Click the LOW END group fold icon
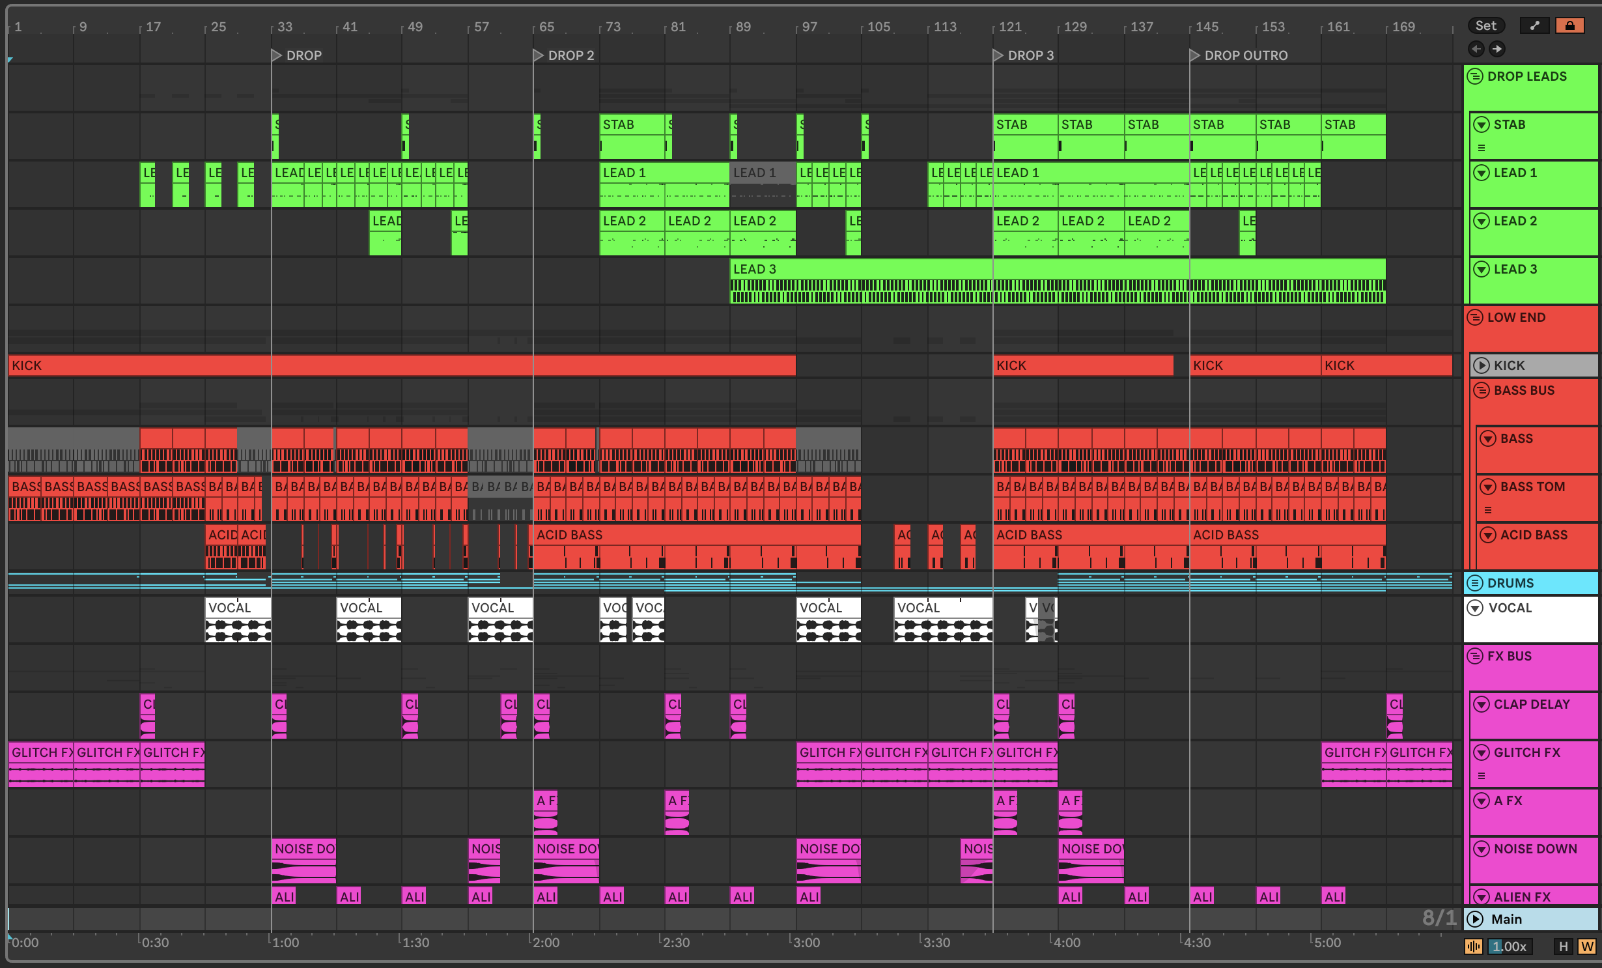Image resolution: width=1602 pixels, height=968 pixels. point(1475,317)
